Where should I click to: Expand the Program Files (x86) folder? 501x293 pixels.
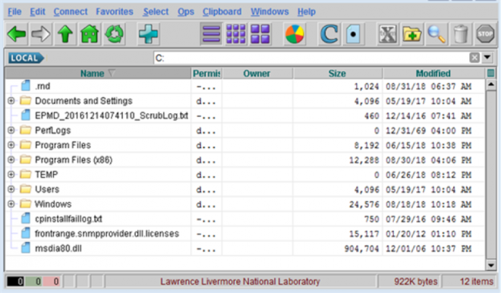click(11, 159)
